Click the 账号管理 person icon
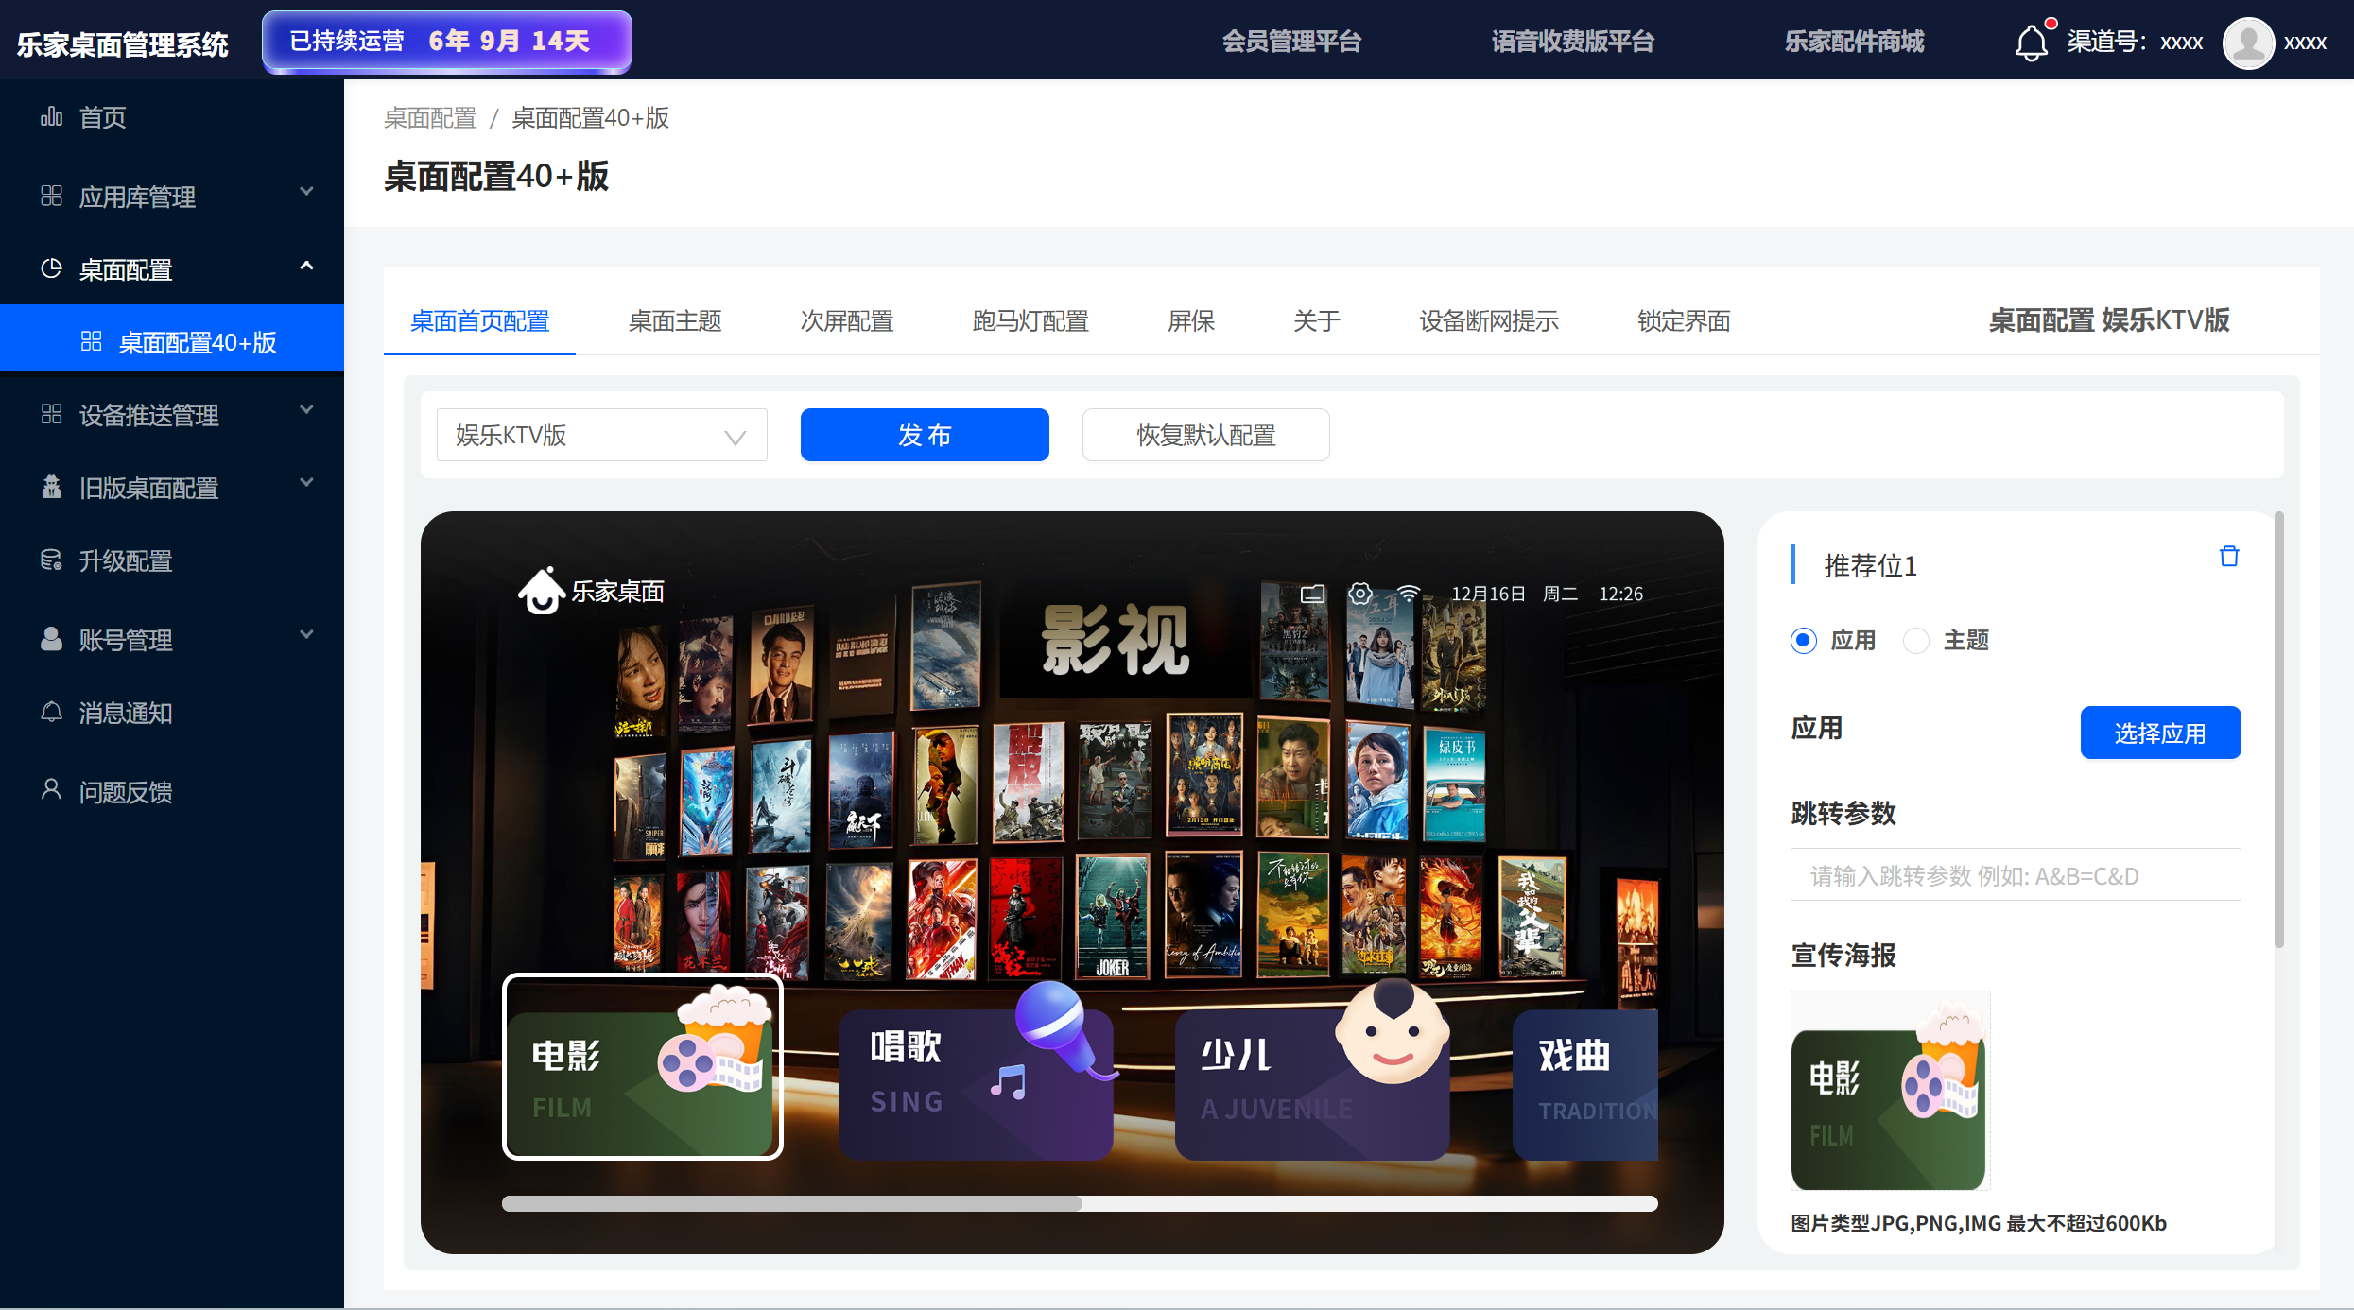This screenshot has height=1310, width=2354. [x=51, y=639]
